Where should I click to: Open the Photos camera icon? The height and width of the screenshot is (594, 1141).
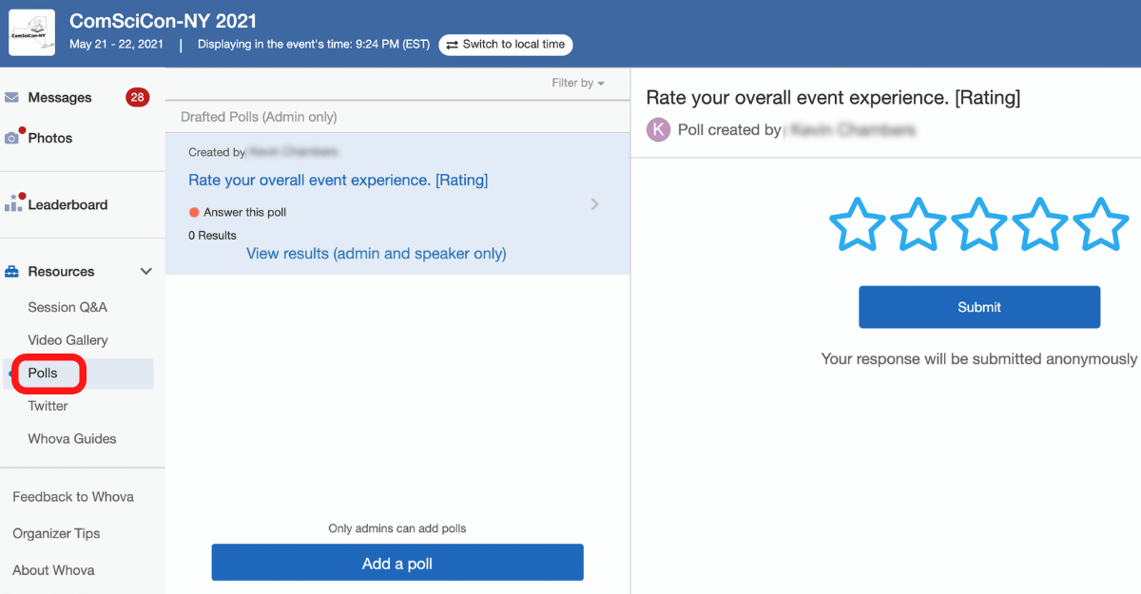(12, 138)
